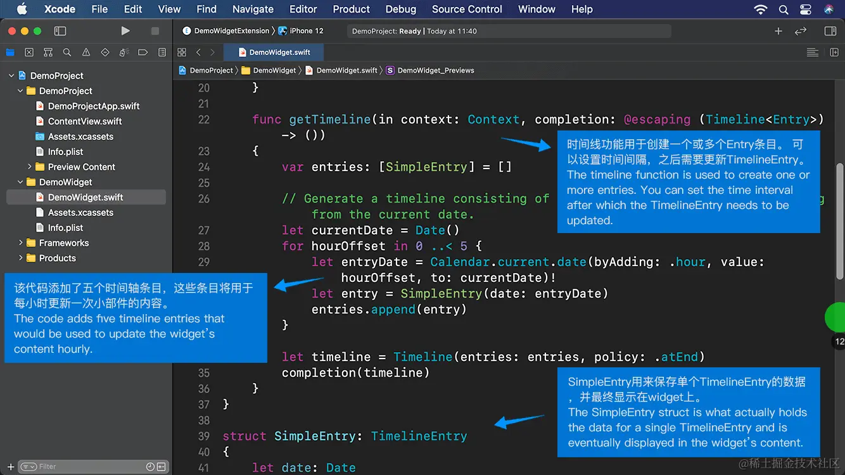Go forward in editor history
Viewport: 845px width, 475px height.
click(x=212, y=53)
